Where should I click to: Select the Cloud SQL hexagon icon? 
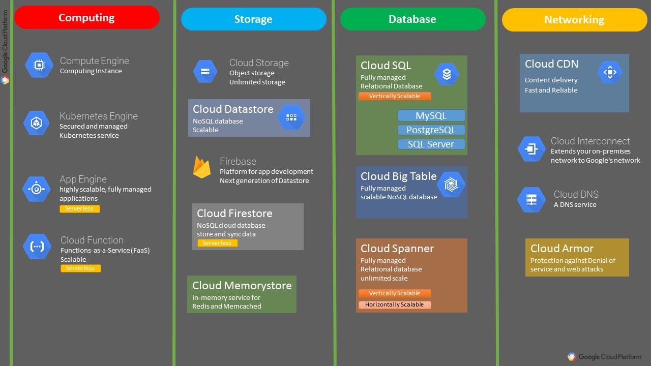446,74
